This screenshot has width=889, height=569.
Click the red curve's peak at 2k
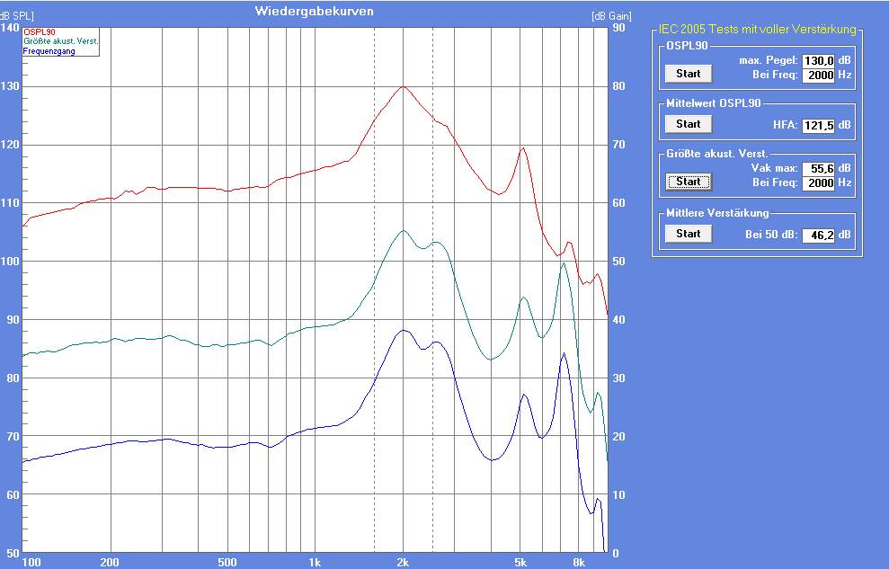(x=404, y=86)
